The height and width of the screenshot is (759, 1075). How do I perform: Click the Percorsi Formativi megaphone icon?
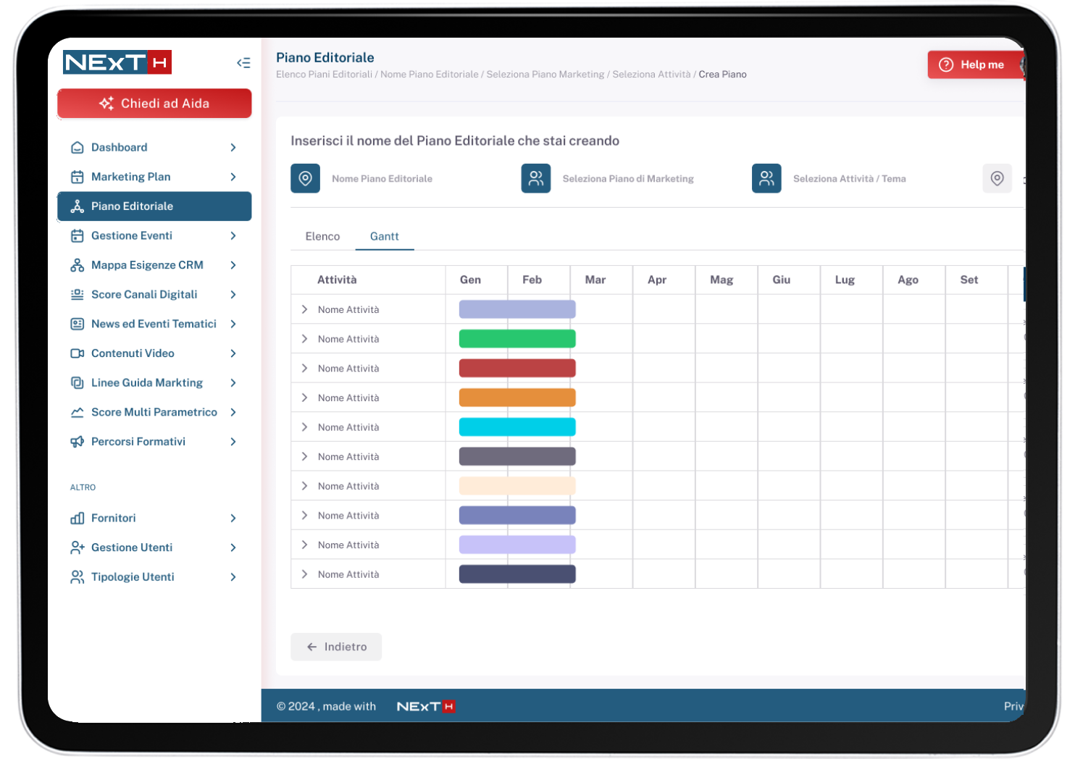(77, 442)
